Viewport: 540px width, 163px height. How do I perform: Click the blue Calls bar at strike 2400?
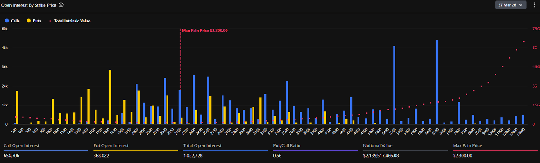[x=194, y=100]
